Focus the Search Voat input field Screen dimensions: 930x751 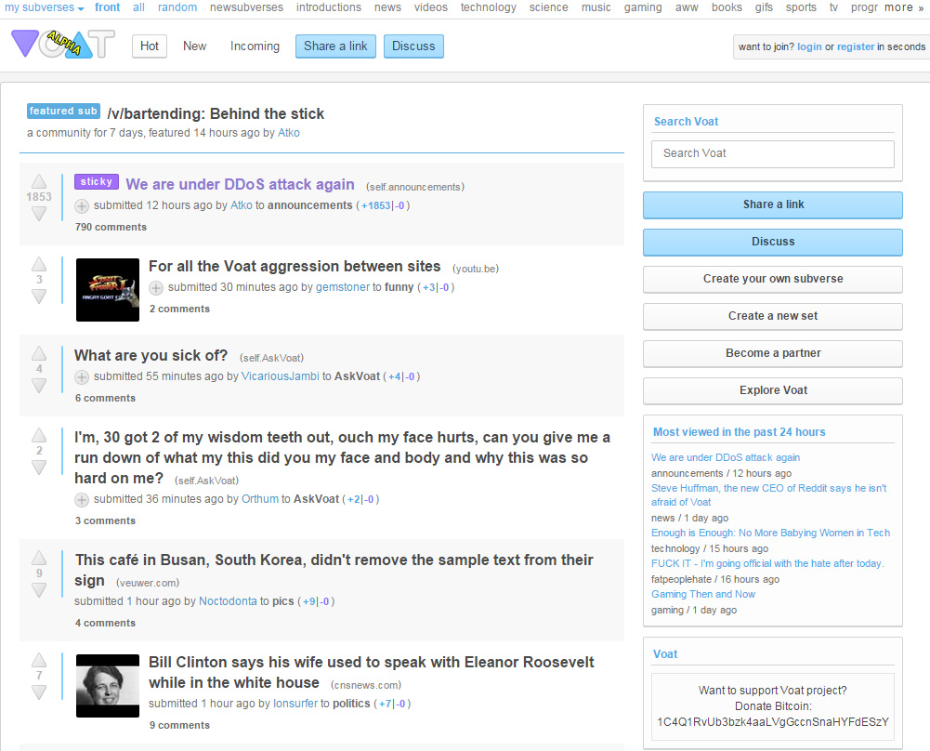pyautogui.click(x=773, y=153)
